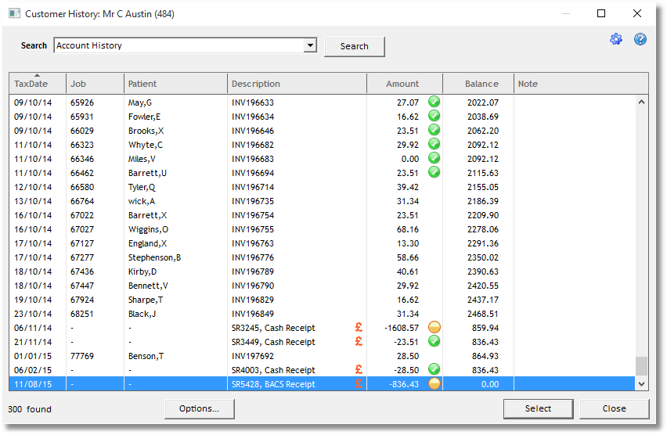Image resolution: width=667 pixels, height=435 pixels.
Task: Select row with patient Kirby,D
Action: (x=323, y=271)
